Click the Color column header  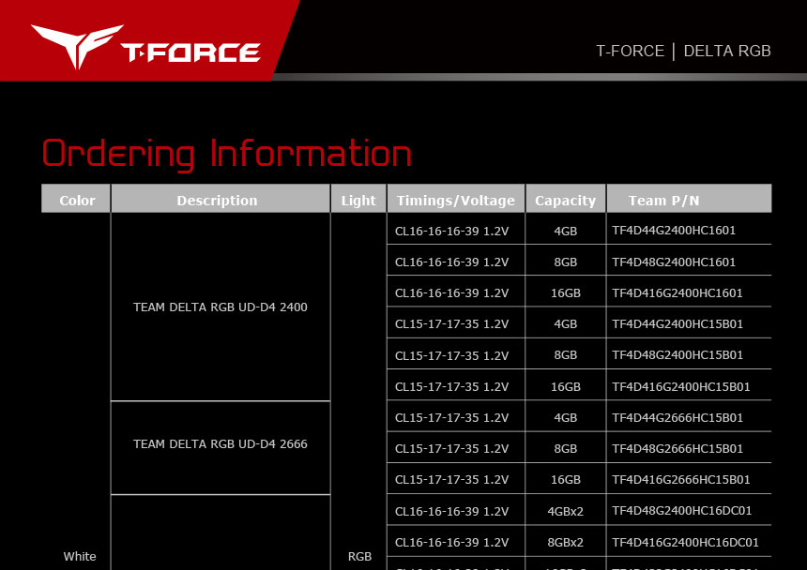point(77,200)
